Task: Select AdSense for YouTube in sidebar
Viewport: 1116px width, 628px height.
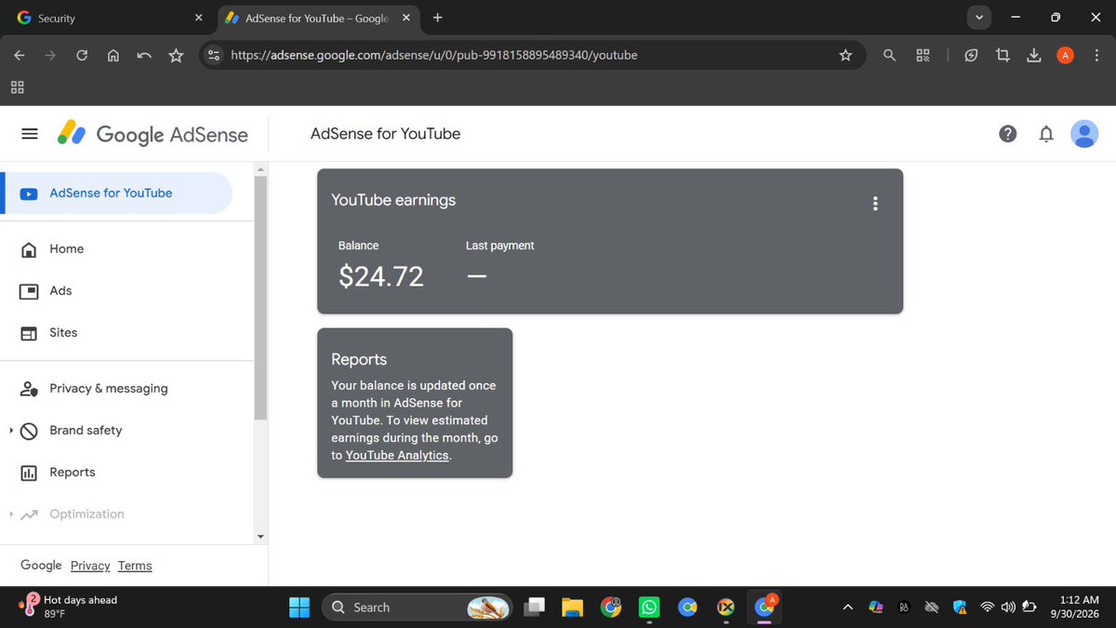Action: pos(115,194)
